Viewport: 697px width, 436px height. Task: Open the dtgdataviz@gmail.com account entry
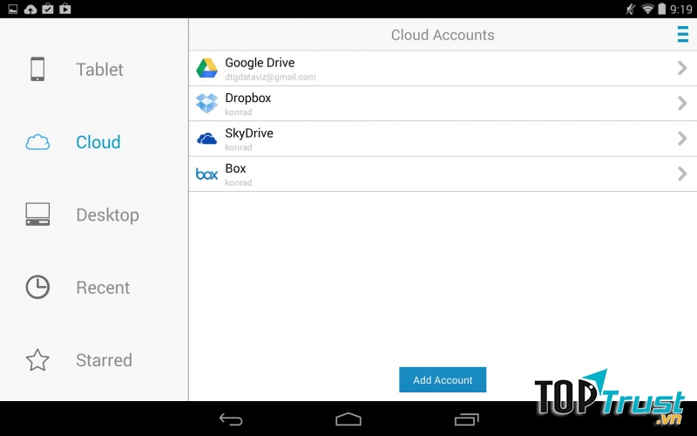pyautogui.click(x=270, y=77)
